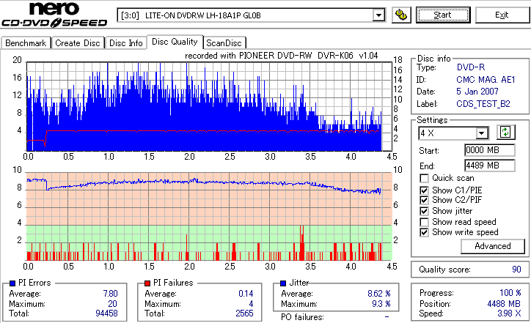Click the blue PI Errors legend square
The image size is (531, 323).
point(12,283)
